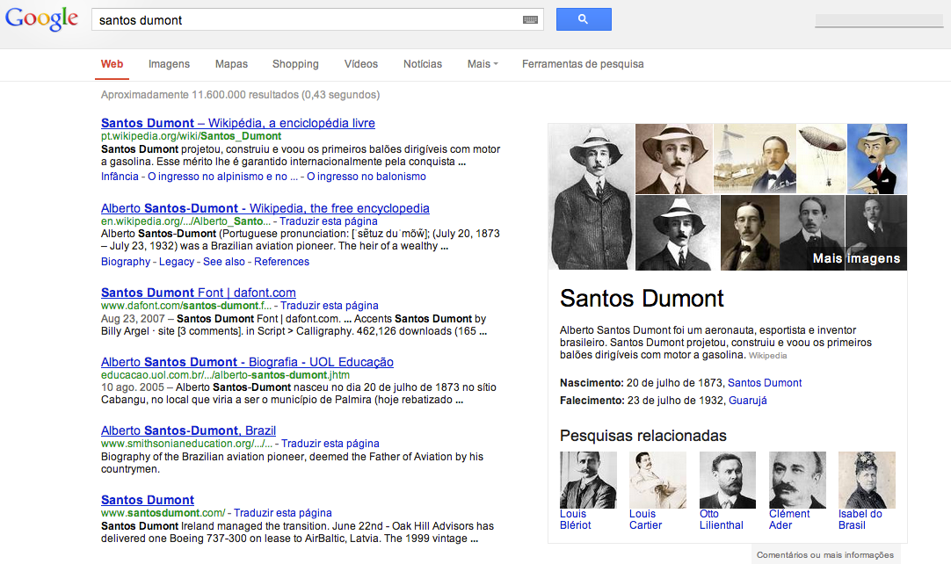The image size is (951, 564).
Task: Switch to the Imagens tab
Action: coord(169,64)
